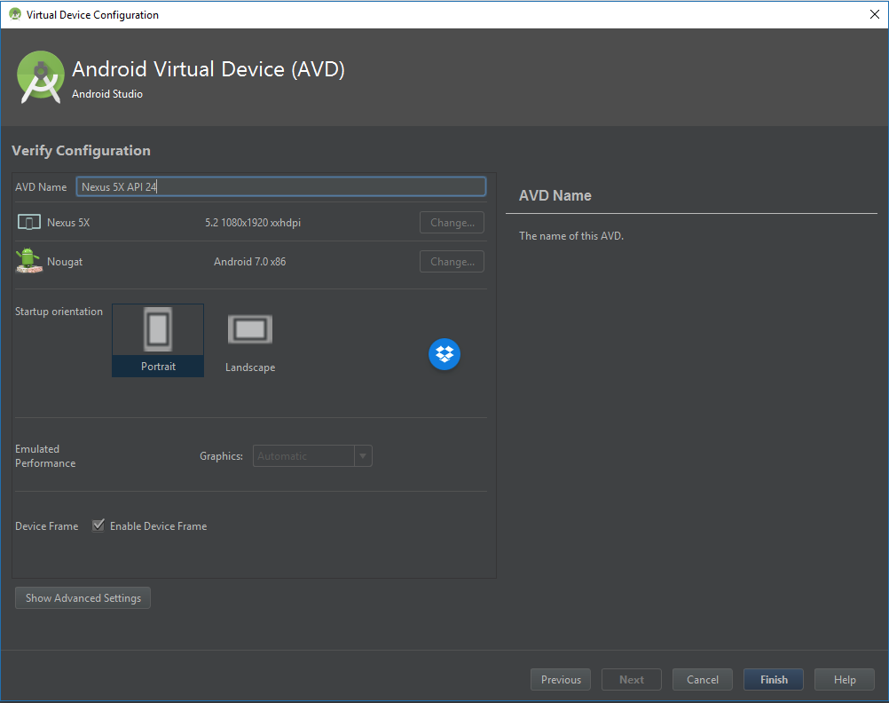Close the Virtual Device Configuration window
Viewport: 889px width, 703px height.
coord(874,14)
